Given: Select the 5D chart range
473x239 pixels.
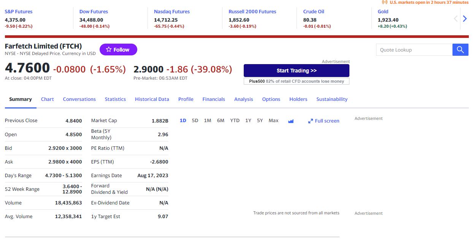Looking at the screenshot, I should click(x=195, y=121).
